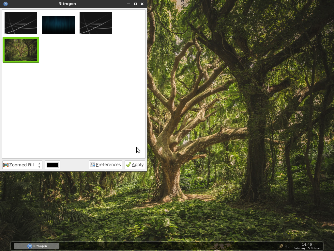Open the Zoomed Fill mode dropdown
The image size is (334, 251).
click(x=23, y=165)
